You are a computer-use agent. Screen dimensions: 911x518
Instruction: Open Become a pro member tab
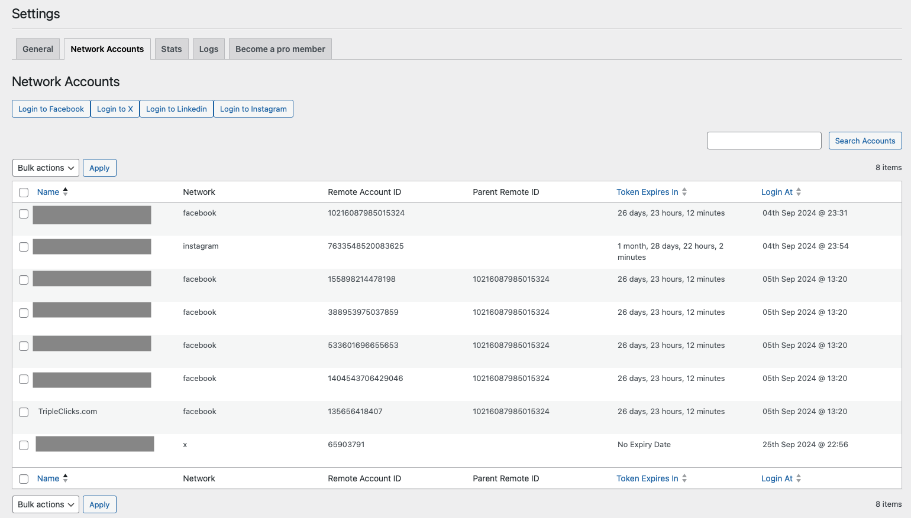[280, 49]
